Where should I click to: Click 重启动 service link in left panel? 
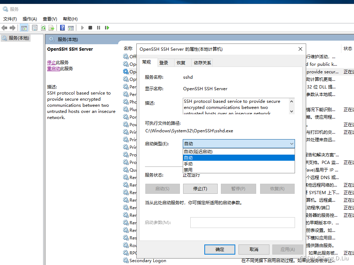pyautogui.click(x=54, y=68)
